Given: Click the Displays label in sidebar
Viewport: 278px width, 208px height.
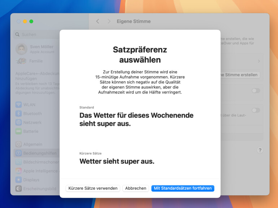Looking at the screenshot, I should (31, 180).
